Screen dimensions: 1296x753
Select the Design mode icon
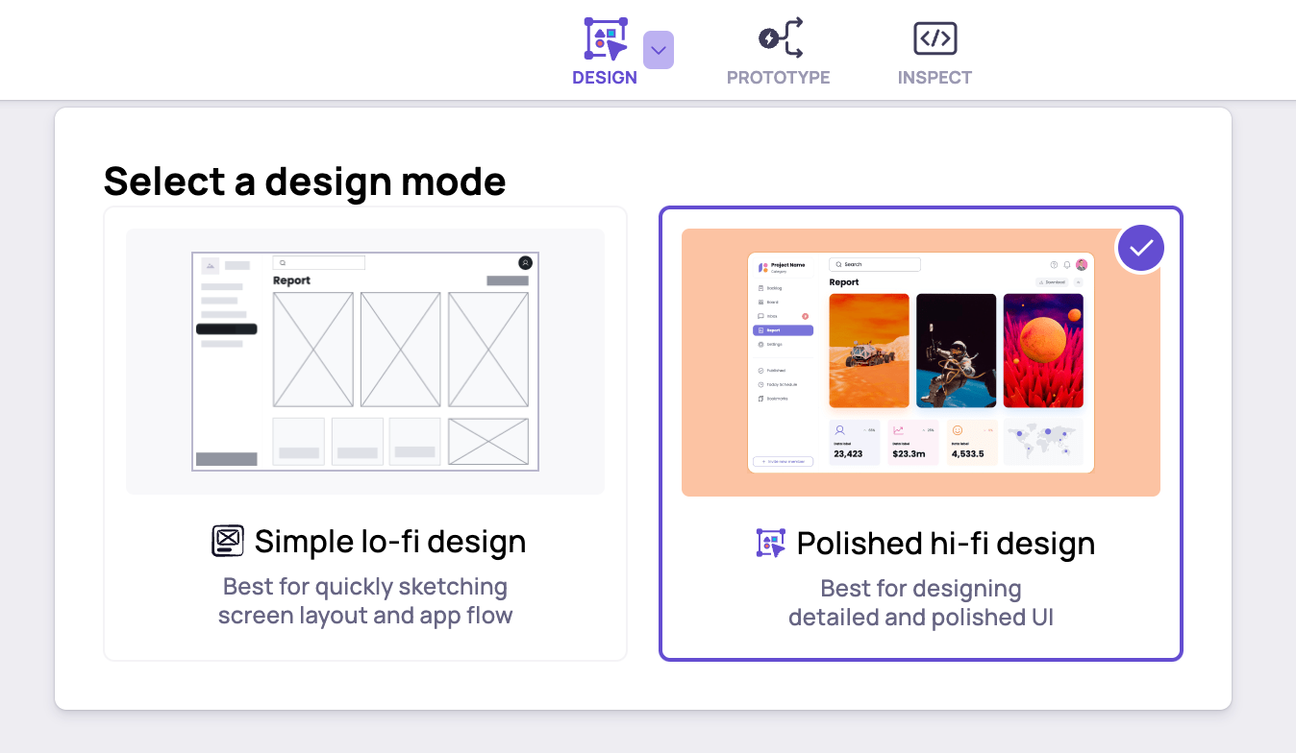pyautogui.click(x=606, y=39)
